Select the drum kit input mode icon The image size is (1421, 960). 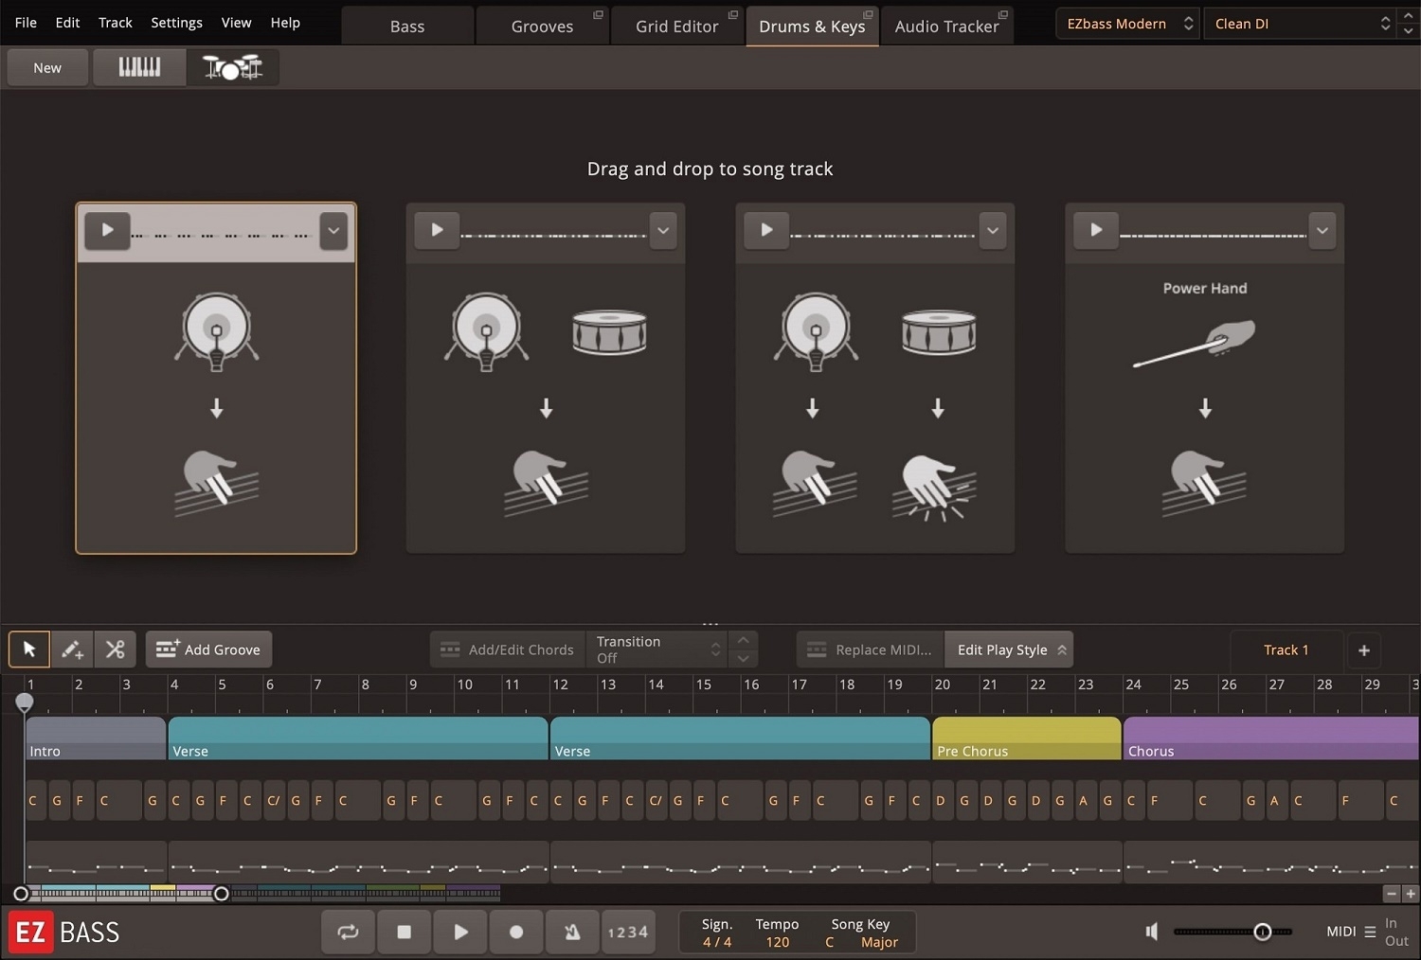point(232,67)
